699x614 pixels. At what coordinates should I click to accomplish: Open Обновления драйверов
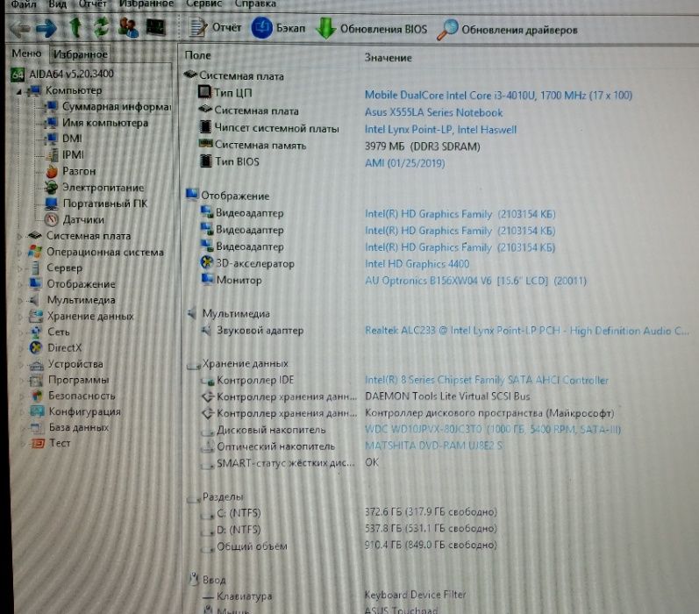pyautogui.click(x=507, y=30)
